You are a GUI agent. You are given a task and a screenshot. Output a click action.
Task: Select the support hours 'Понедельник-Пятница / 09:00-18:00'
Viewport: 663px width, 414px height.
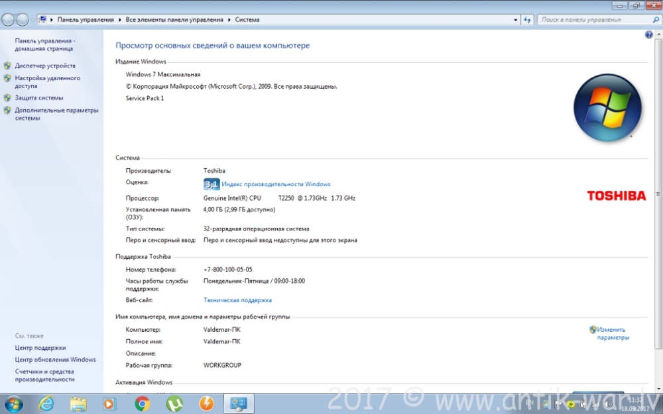click(x=254, y=281)
